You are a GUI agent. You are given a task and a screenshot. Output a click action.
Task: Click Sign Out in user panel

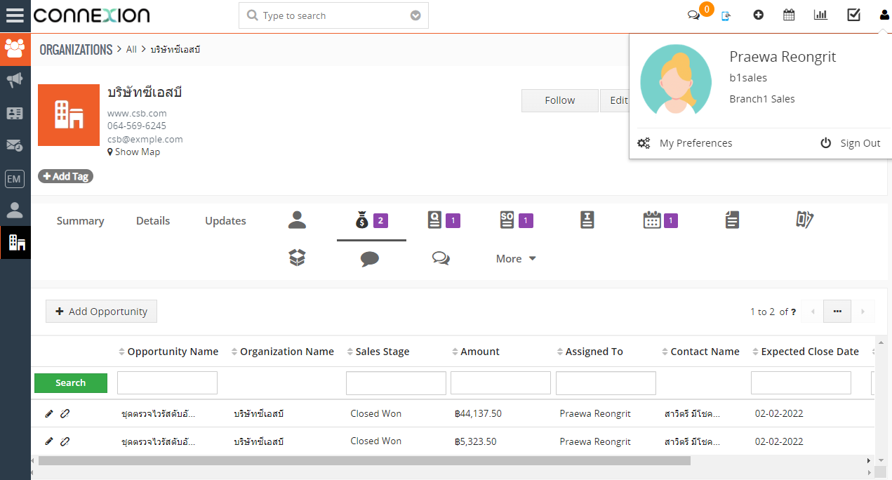[x=851, y=143]
